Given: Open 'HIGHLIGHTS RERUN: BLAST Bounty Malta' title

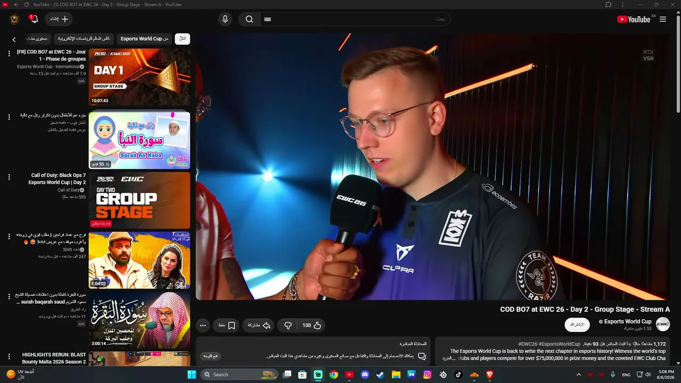Looking at the screenshot, I should tap(54, 358).
